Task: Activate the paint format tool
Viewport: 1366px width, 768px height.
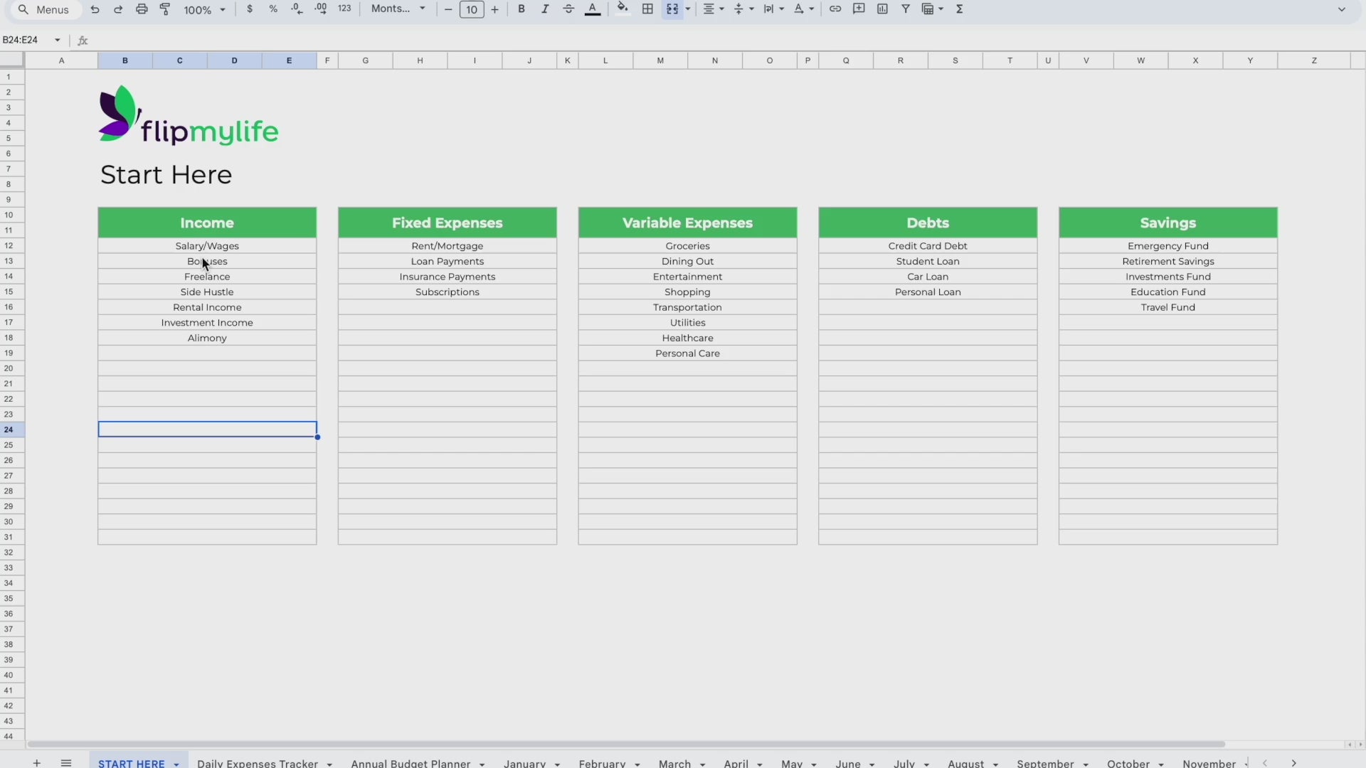Action: (165, 9)
